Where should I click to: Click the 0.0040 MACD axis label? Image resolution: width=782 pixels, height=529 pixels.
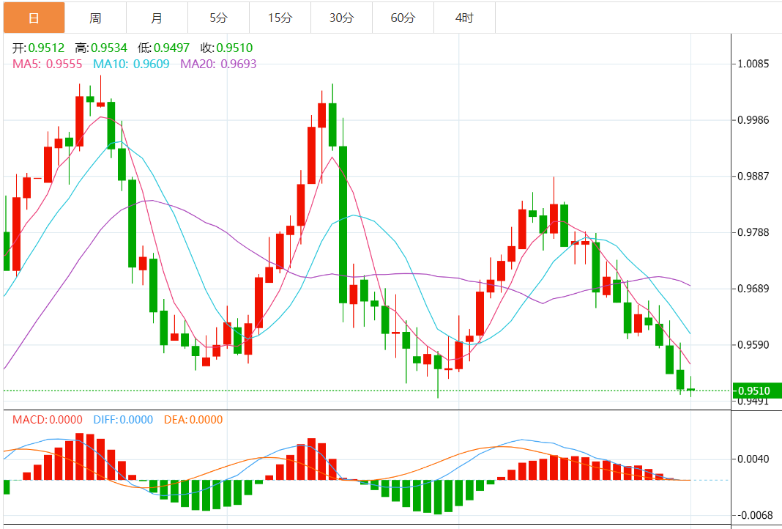tap(753, 459)
